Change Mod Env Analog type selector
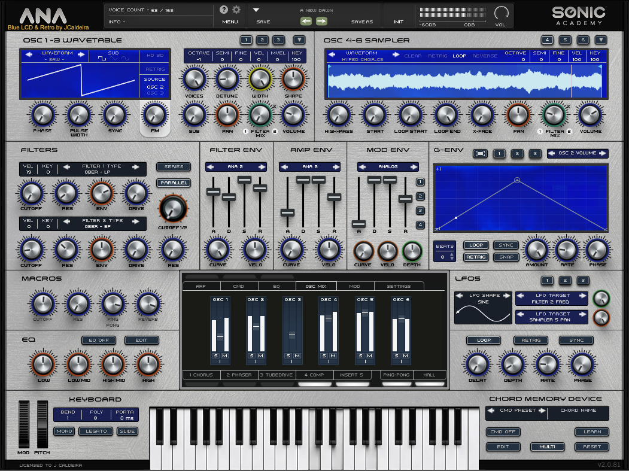This screenshot has width=629, height=471. (x=388, y=166)
